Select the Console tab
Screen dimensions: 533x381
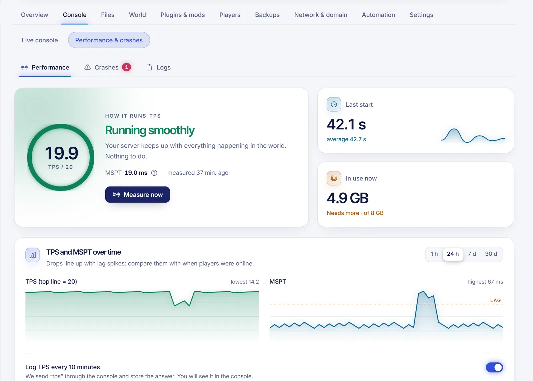tap(75, 15)
